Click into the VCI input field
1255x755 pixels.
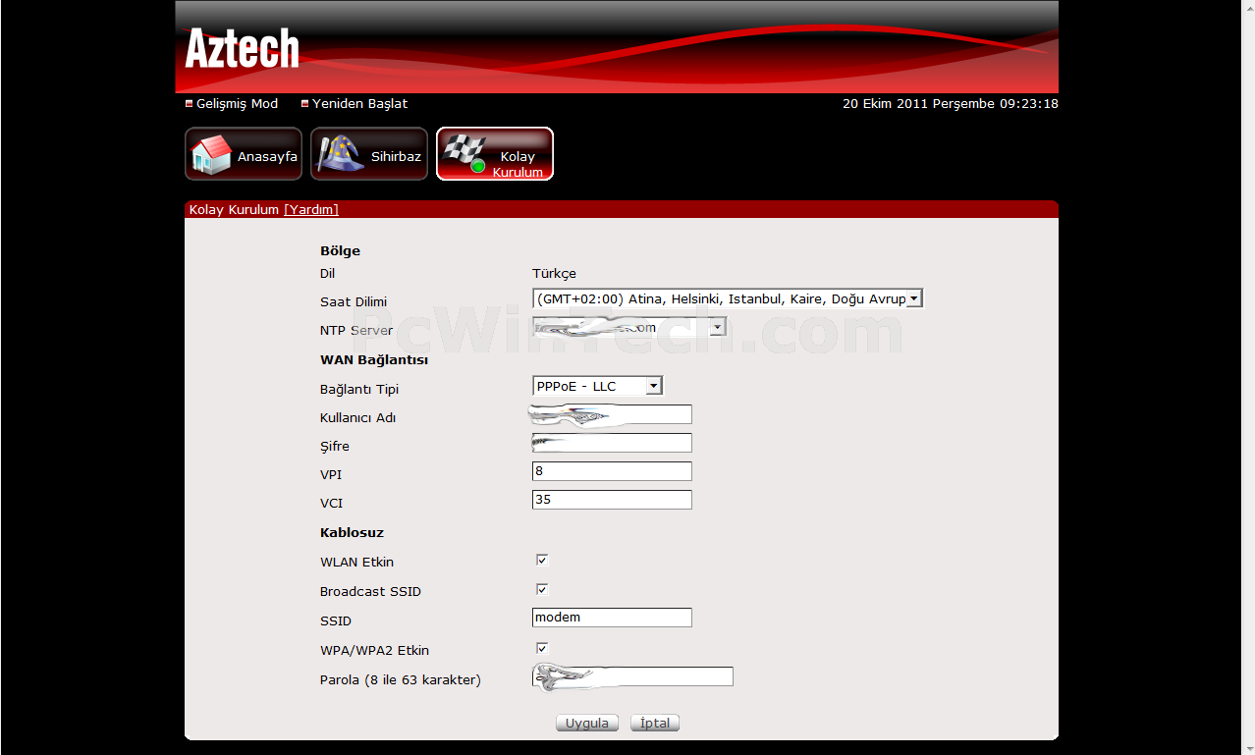coord(612,501)
